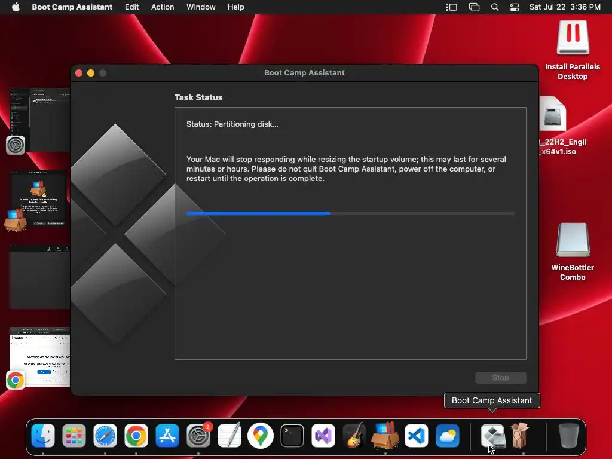Minimize the Boot Camp Assistant window
This screenshot has height=459, width=612.
[91, 73]
